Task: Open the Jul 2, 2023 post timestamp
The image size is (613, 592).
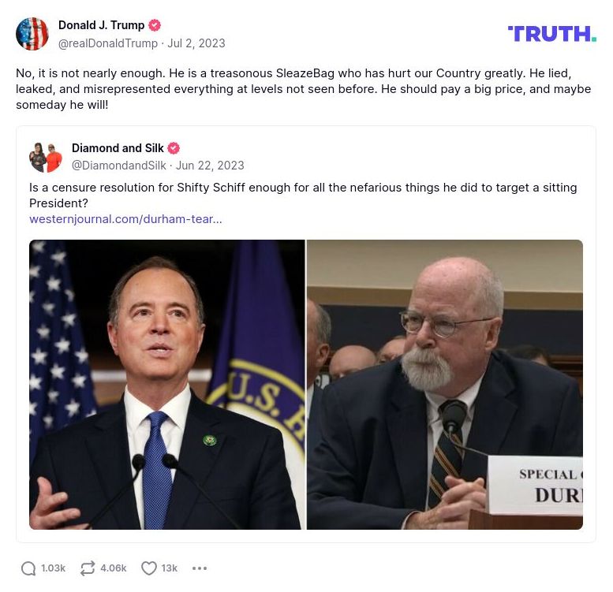Action: (x=196, y=43)
